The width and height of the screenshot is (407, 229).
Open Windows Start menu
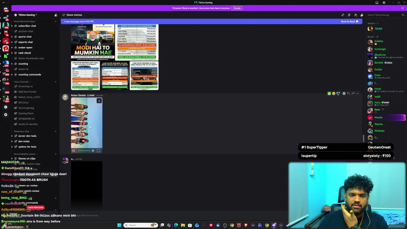[119, 225]
